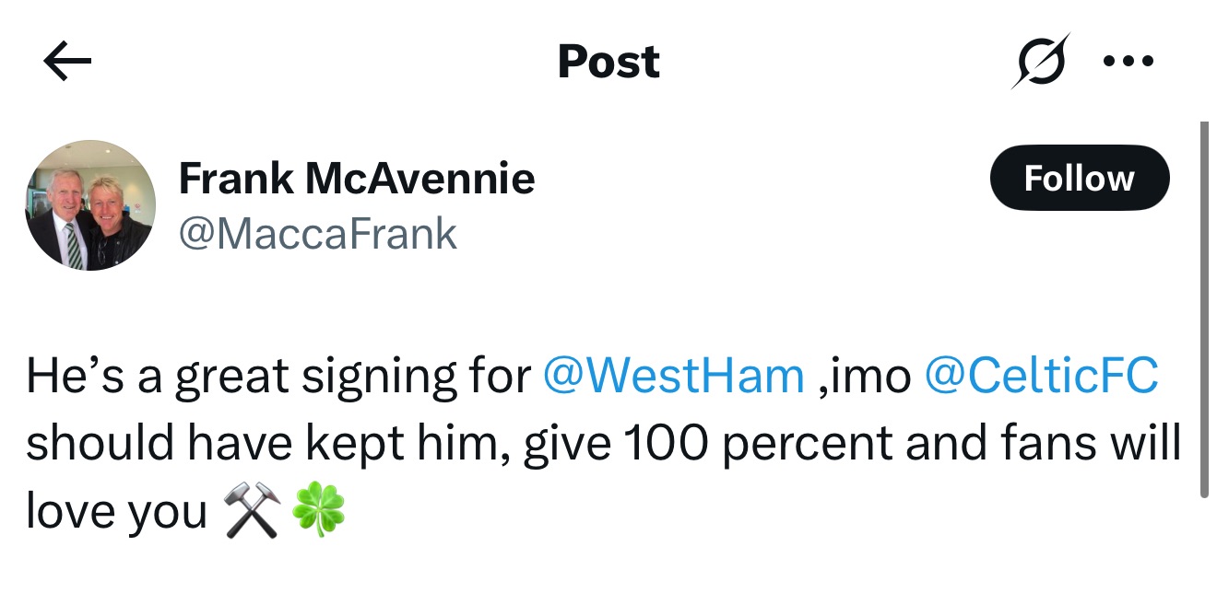Open the @WestHam mention
This screenshot has width=1217, height=593.
(x=674, y=377)
